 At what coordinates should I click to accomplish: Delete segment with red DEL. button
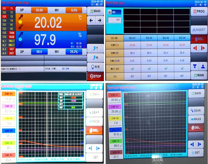tap(199, 39)
